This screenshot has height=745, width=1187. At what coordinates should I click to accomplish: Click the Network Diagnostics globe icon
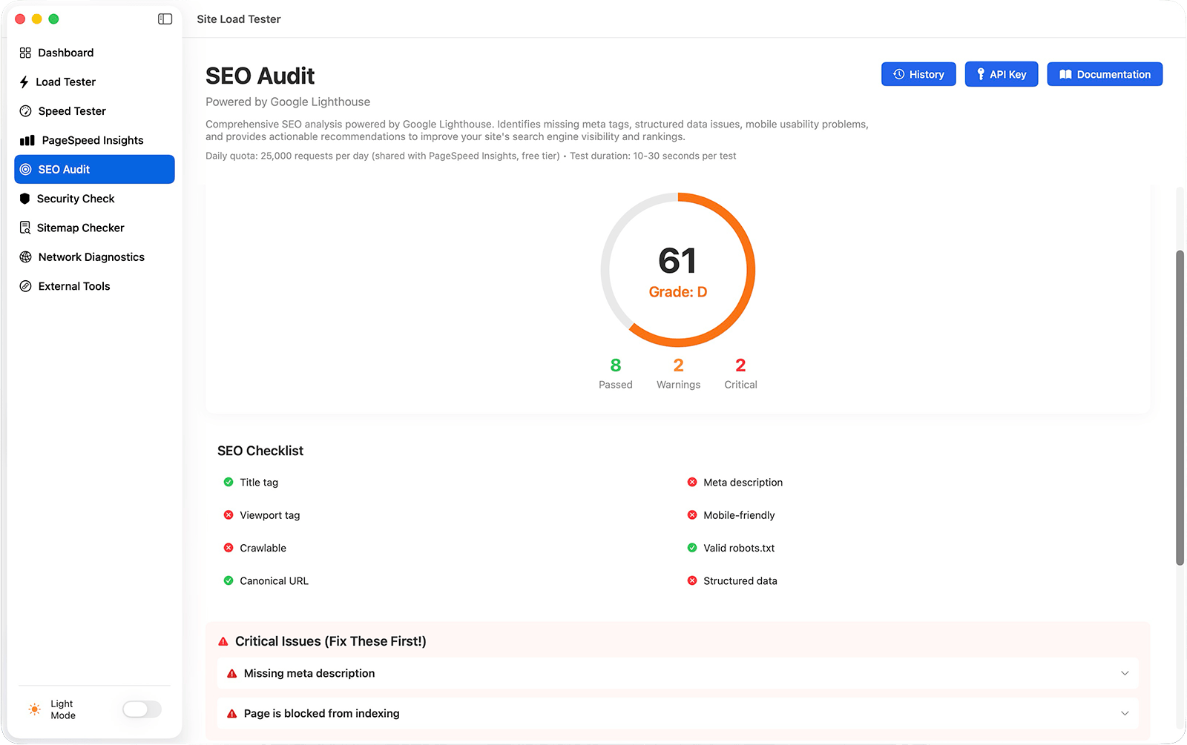24,256
